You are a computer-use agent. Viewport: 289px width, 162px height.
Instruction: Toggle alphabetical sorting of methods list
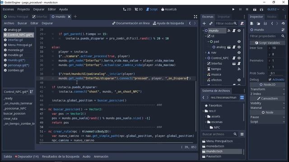coord(32,91)
